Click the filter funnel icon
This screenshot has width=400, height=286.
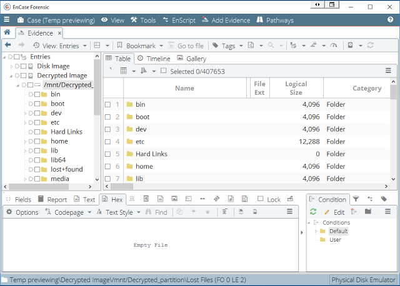click(x=356, y=199)
